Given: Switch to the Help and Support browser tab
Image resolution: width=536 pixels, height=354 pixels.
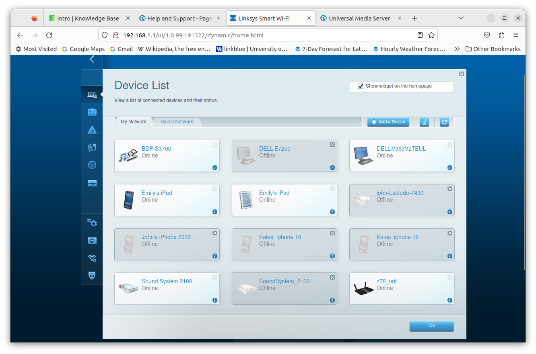Looking at the screenshot, I should [x=180, y=18].
